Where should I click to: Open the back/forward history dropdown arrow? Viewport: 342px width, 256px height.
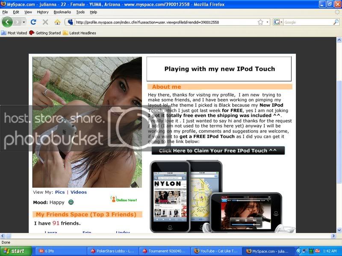pos(24,22)
